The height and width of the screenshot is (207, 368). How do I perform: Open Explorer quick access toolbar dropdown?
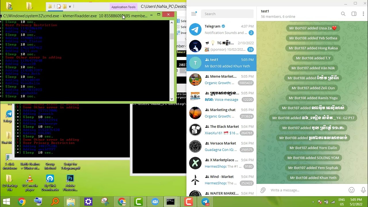click(70, 6)
